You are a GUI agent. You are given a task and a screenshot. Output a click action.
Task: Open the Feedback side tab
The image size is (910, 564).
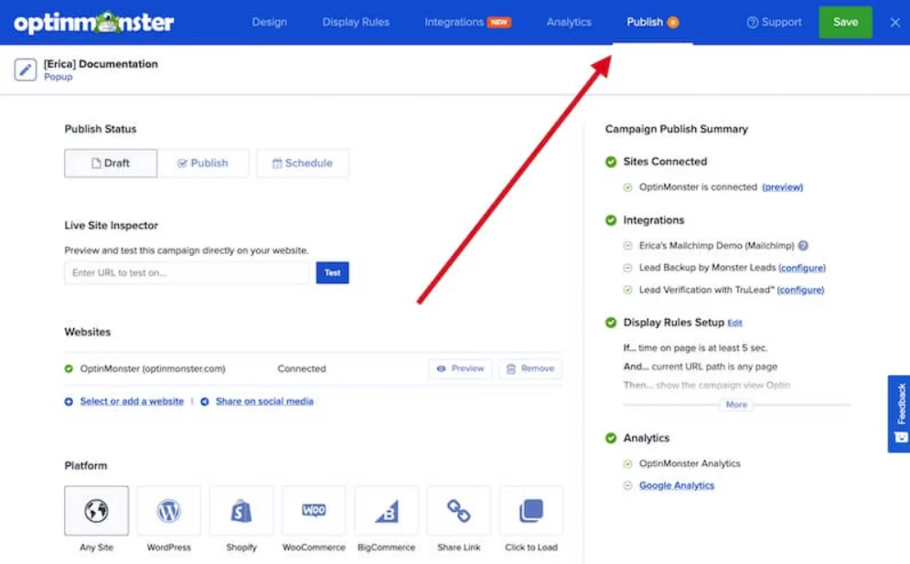899,414
